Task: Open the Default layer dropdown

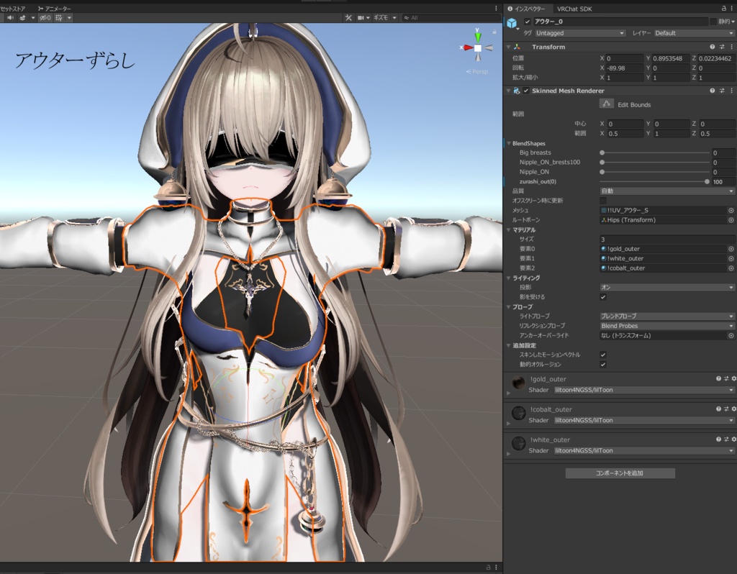Action: click(x=694, y=33)
